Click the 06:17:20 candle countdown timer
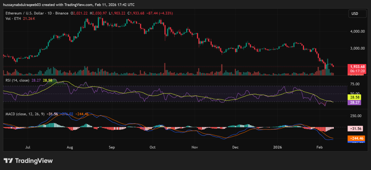The height and width of the screenshot is (170, 371). pos(357,72)
